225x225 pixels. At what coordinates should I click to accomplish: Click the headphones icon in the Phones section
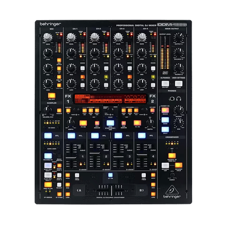(179, 99)
